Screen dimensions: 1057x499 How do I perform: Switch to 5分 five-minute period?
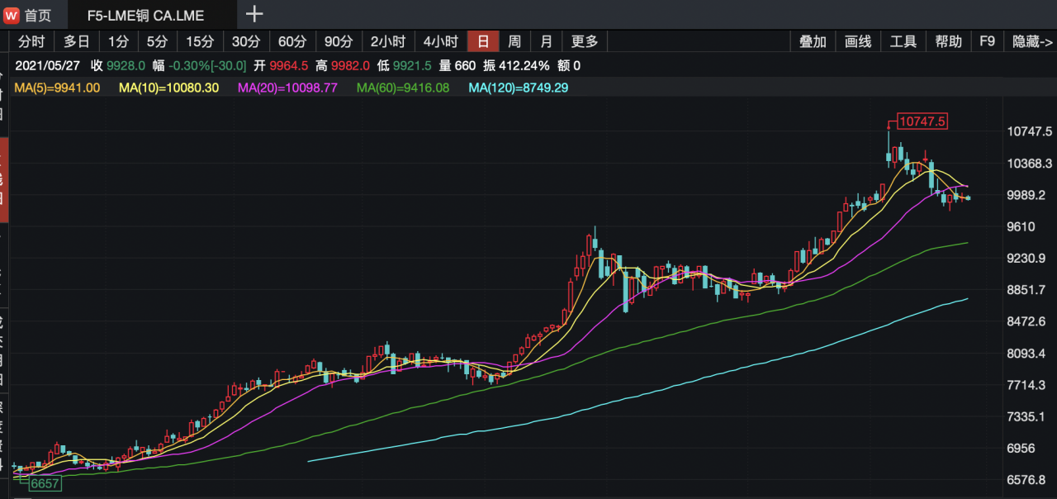pos(157,41)
